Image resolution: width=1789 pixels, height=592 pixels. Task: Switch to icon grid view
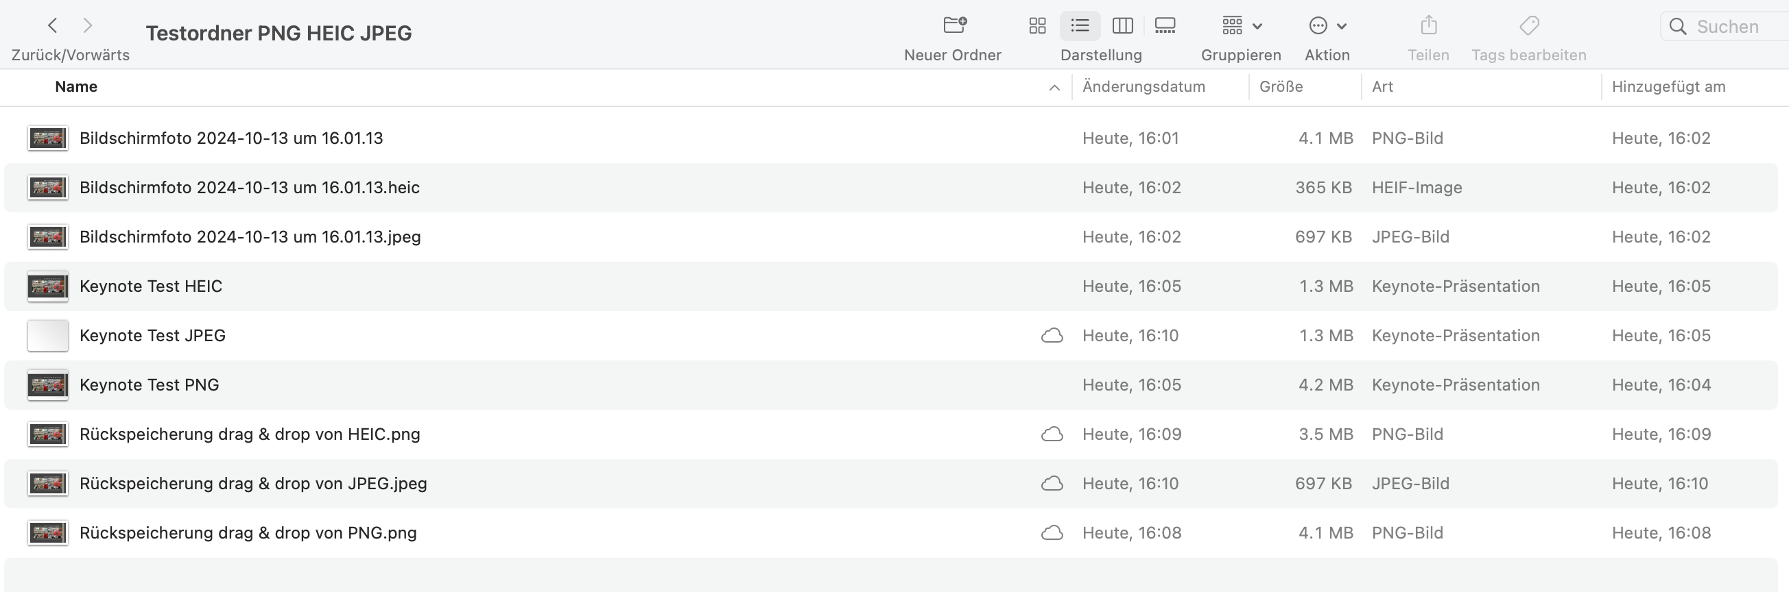click(1037, 25)
